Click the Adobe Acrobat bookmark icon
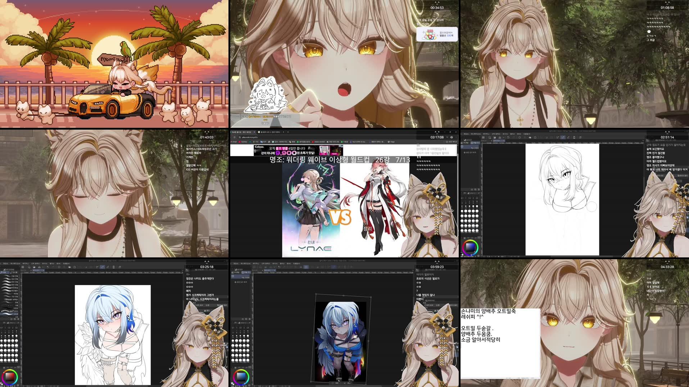689x387 pixels. 313,142
